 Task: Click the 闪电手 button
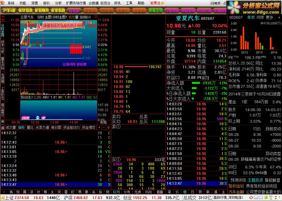[216, 3]
